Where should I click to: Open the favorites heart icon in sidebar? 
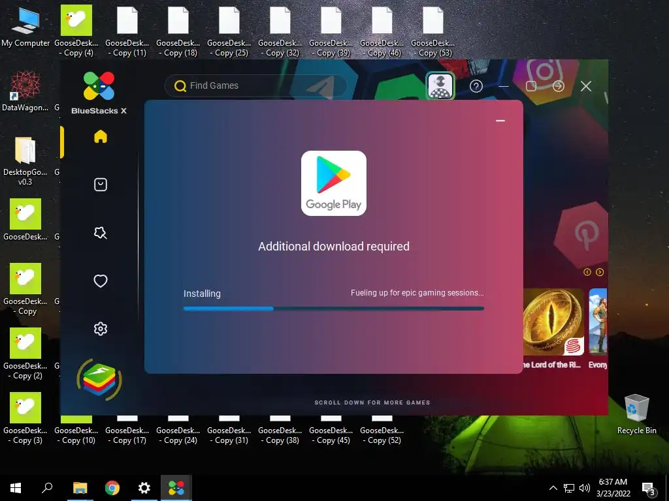coord(100,281)
